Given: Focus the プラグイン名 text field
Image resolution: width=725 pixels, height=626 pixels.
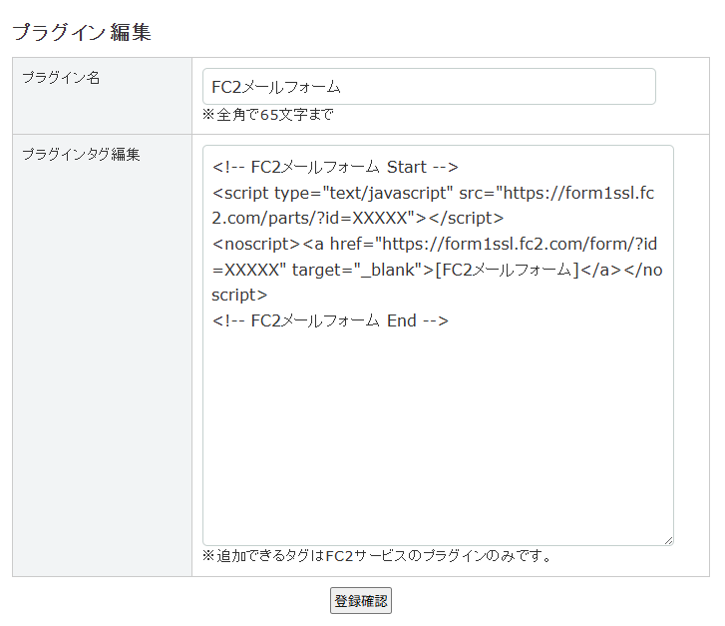Looking at the screenshot, I should coord(429,87).
